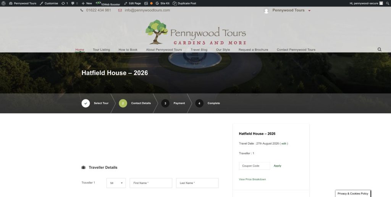
Task: Open the Customise option in admin bar
Action: tap(49, 3)
